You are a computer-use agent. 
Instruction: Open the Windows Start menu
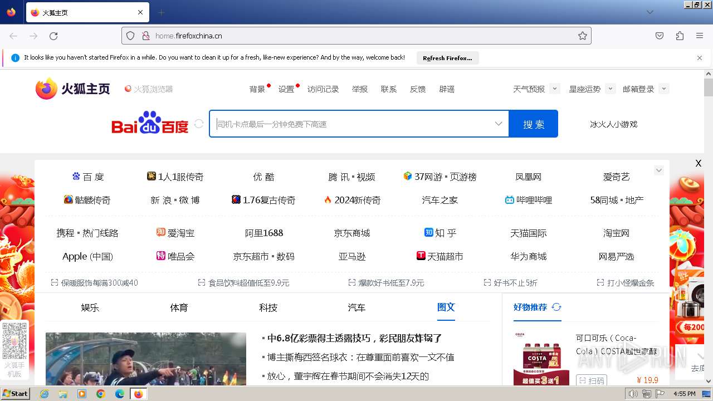click(x=16, y=394)
